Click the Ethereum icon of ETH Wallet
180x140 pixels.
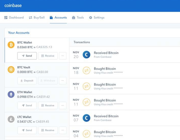pos(11,94)
